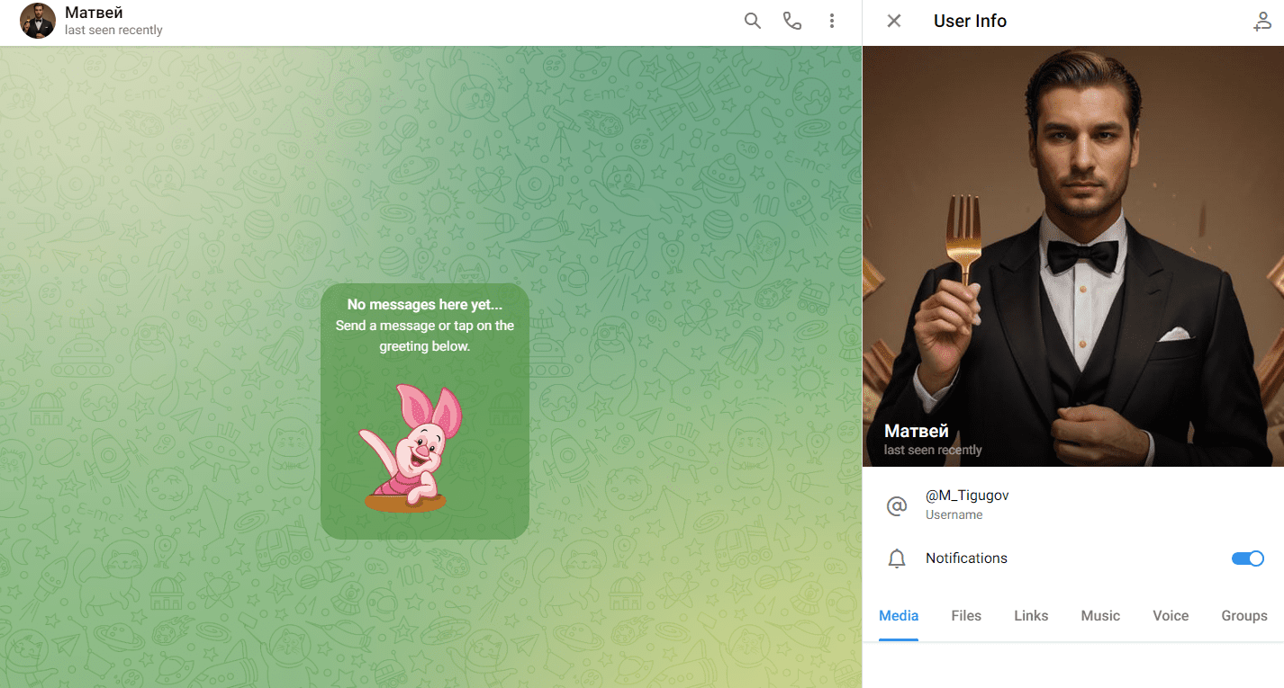Viewport: 1284px width, 688px height.
Task: Click the @M_Tigugov username text
Action: [967, 496]
